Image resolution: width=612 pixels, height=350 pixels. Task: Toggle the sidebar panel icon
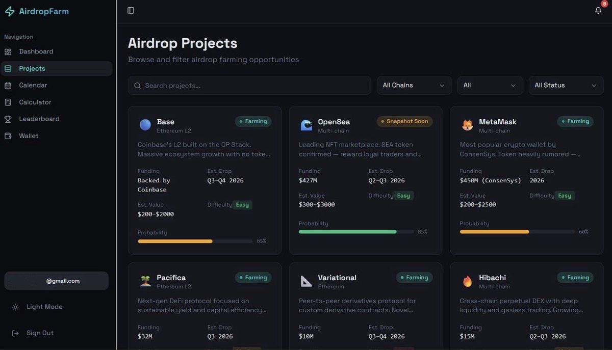pyautogui.click(x=131, y=10)
